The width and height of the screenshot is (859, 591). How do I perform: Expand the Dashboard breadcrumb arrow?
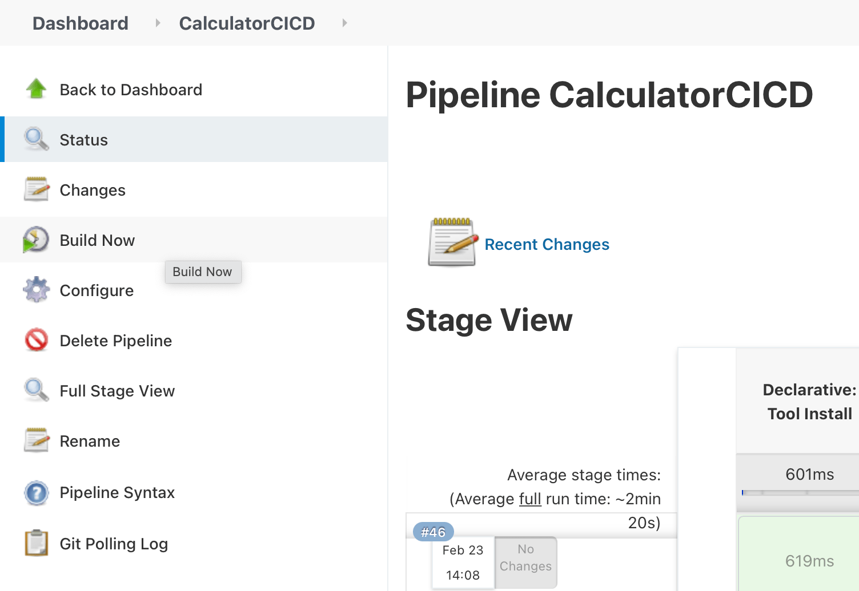pyautogui.click(x=158, y=23)
